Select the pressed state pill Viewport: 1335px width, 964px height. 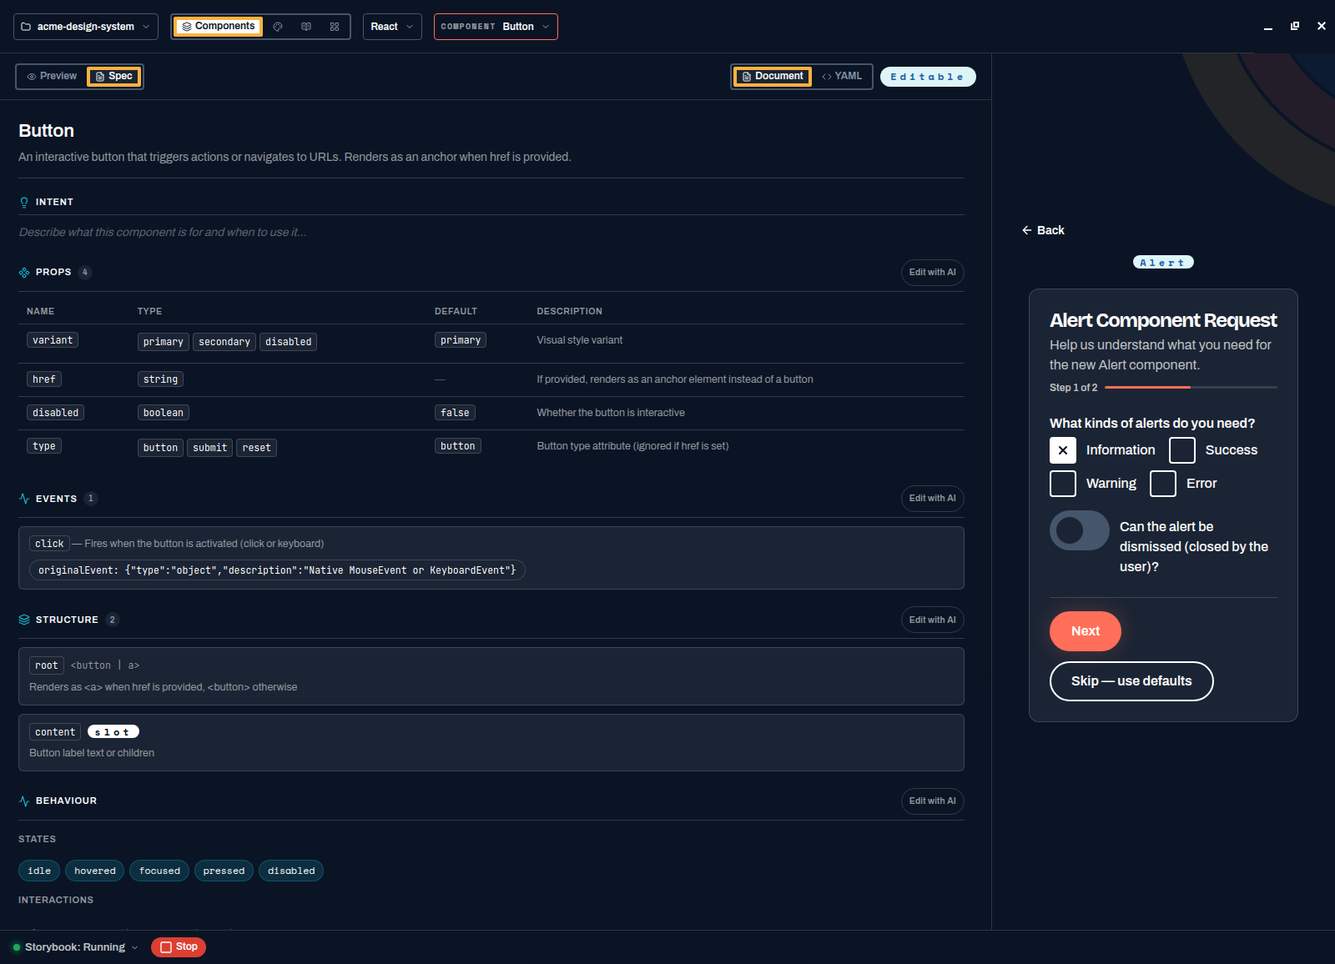click(x=224, y=871)
